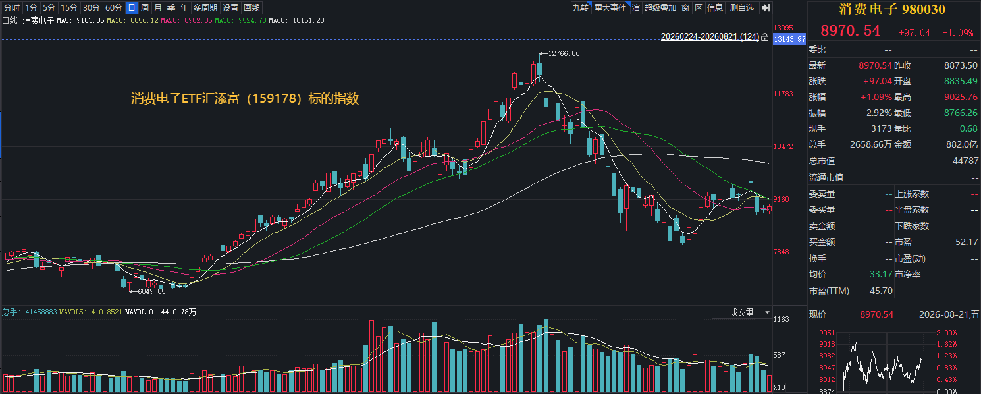Click the 演 playback icon
Viewport: 981px width, 394px height.
click(636, 8)
